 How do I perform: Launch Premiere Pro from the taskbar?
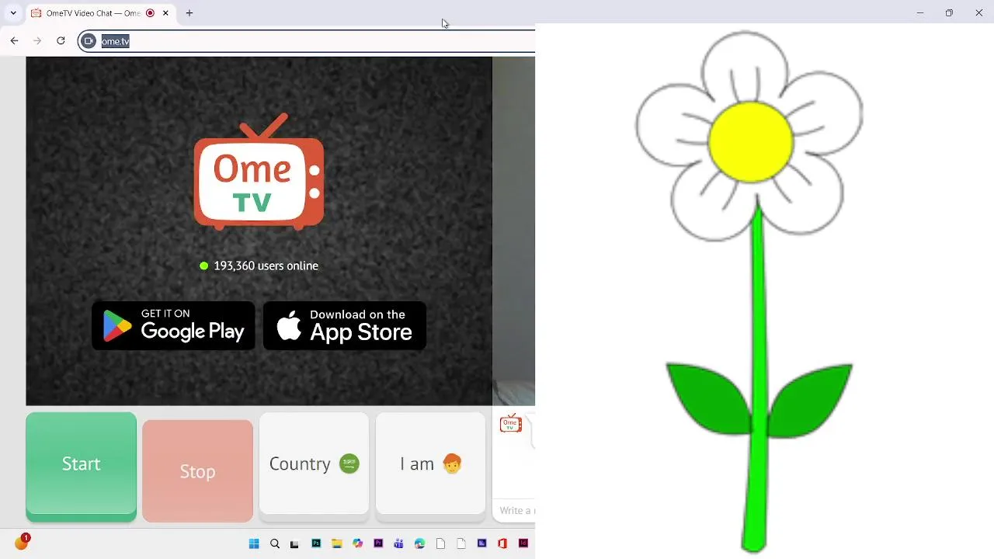378,543
